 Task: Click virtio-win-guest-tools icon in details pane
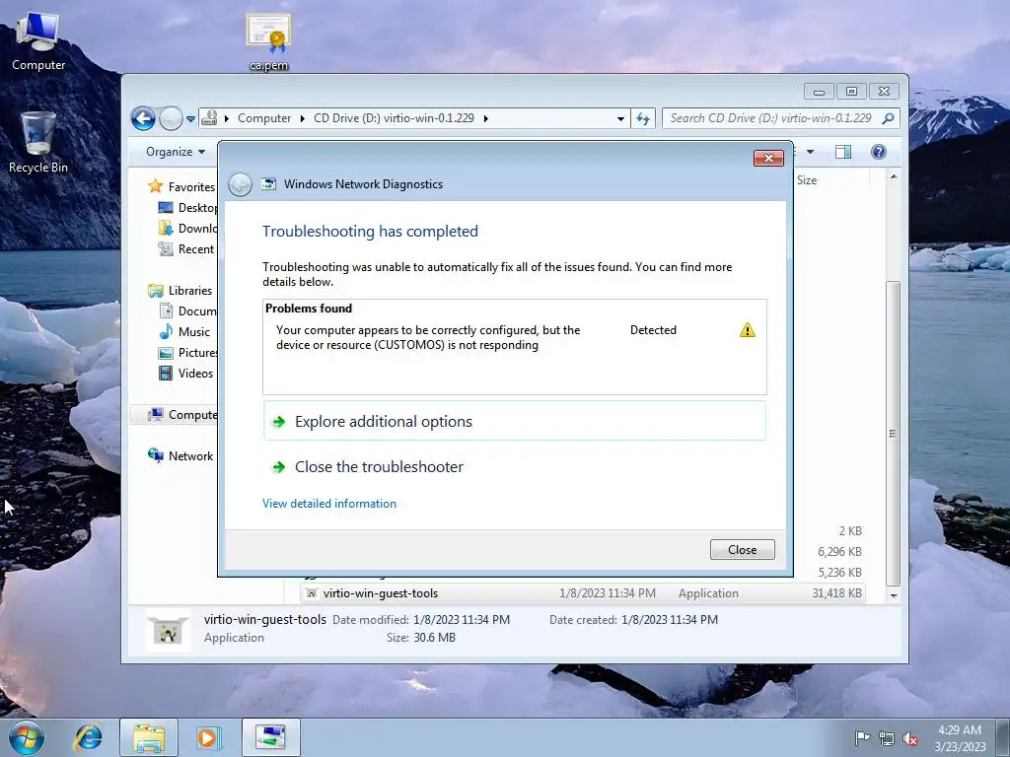pyautogui.click(x=168, y=631)
